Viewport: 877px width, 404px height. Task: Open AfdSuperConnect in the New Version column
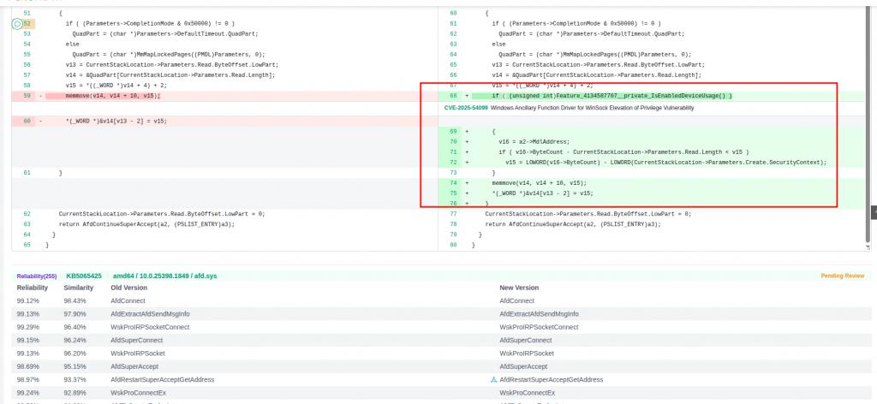(x=524, y=340)
